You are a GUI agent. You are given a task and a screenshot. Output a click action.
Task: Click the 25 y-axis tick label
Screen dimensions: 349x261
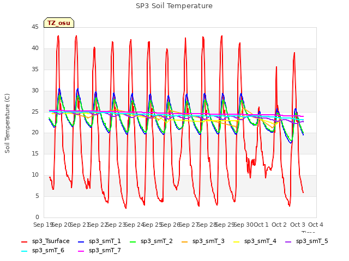pos(35,111)
